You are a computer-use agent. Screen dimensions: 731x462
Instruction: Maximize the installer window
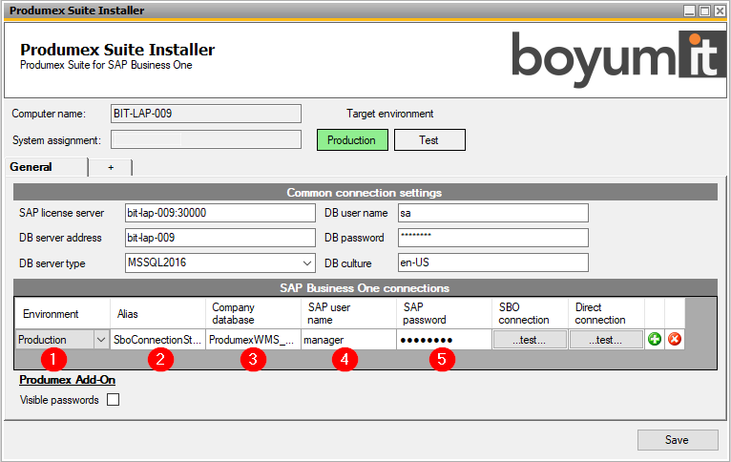coord(705,10)
